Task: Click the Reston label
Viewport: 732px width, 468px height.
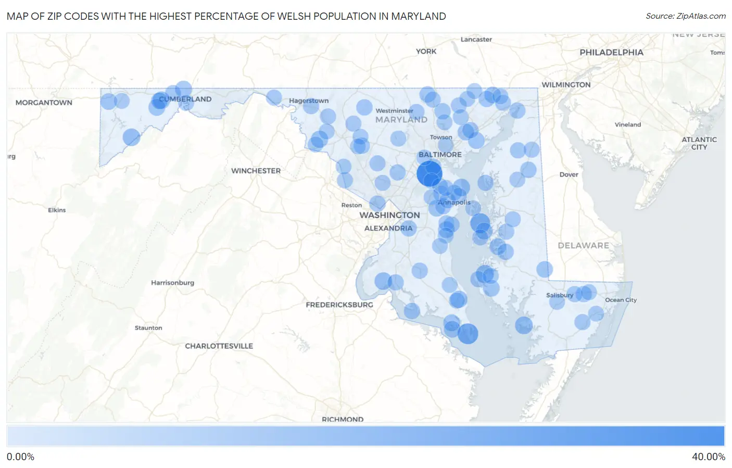Action: 351,205
